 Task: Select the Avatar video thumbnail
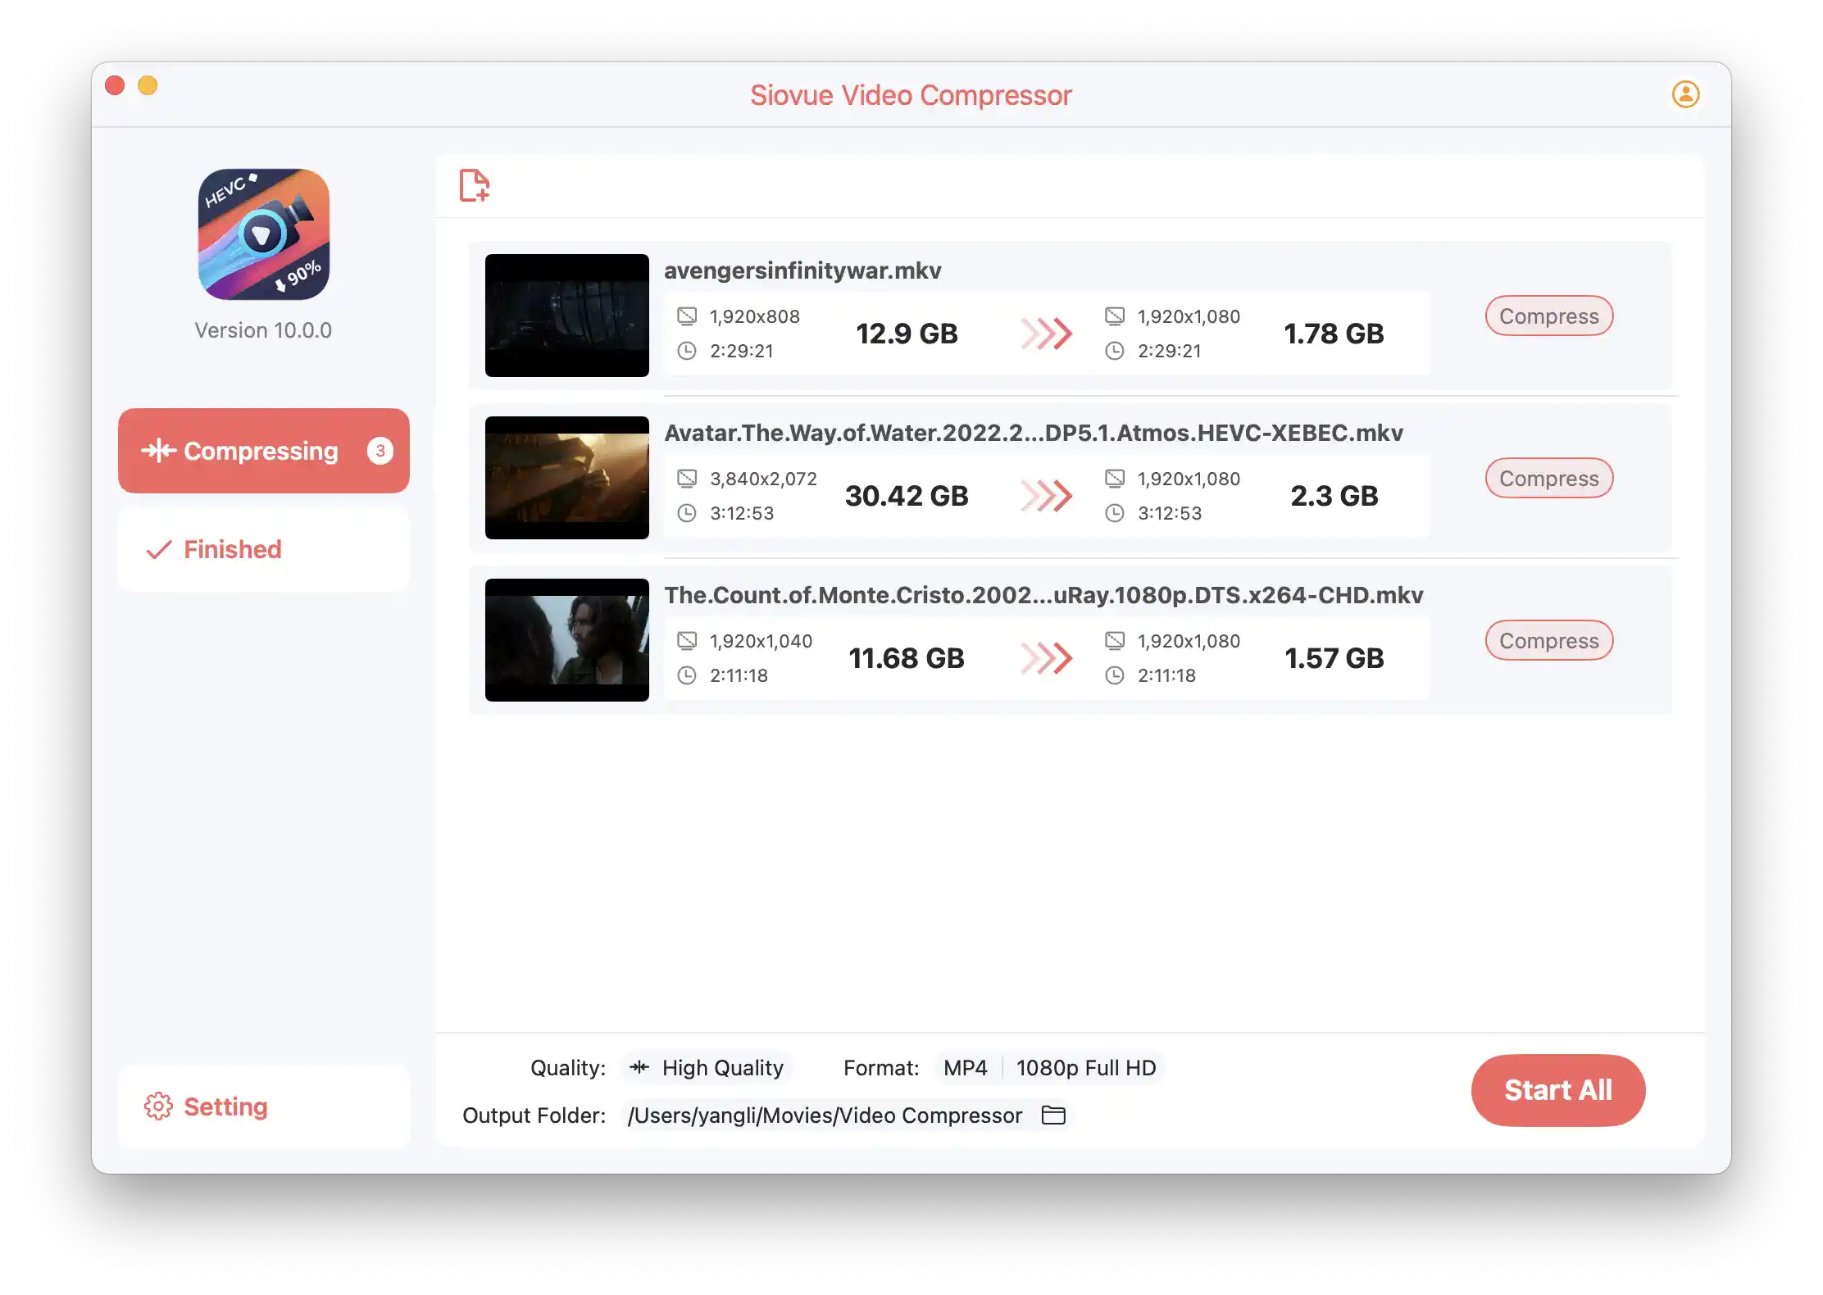click(566, 478)
